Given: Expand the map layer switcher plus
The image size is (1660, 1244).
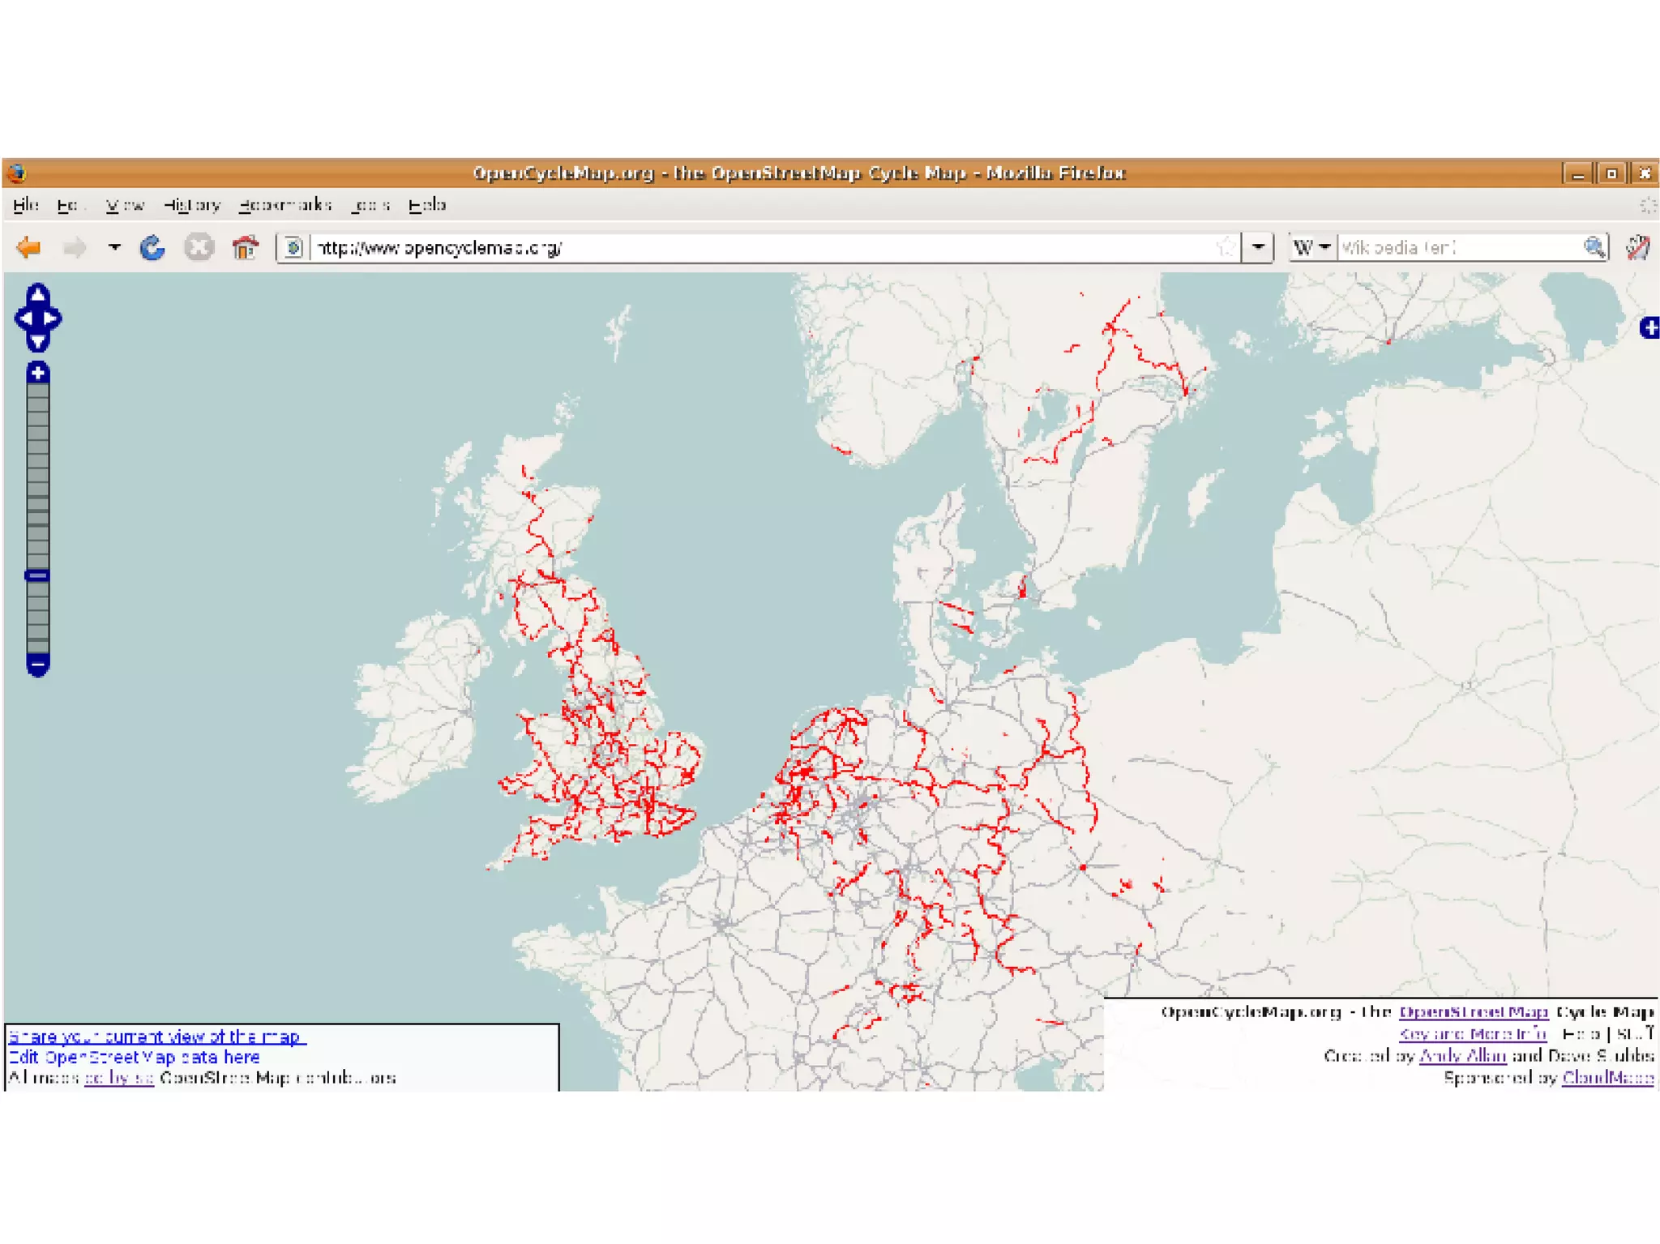Looking at the screenshot, I should click(1649, 327).
